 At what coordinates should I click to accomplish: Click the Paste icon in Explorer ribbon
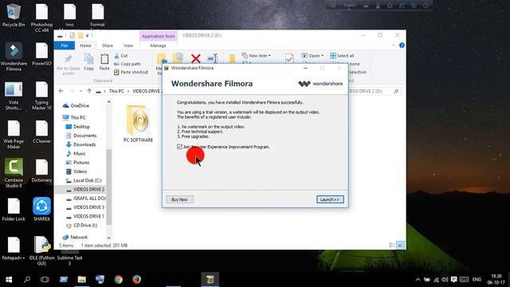point(104,62)
